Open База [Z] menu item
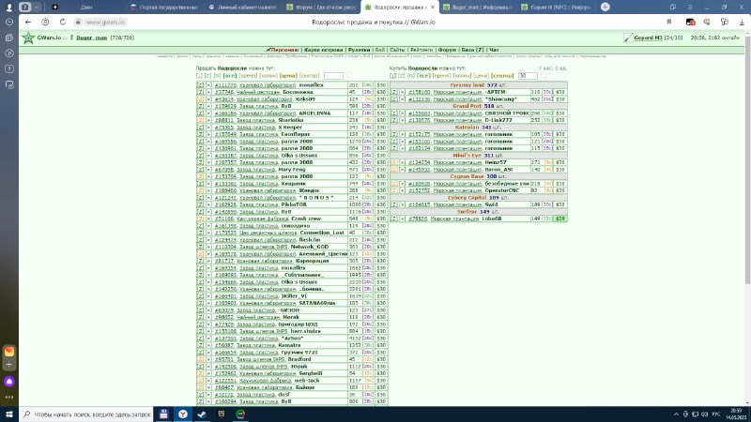The image size is (751, 422). [472, 50]
